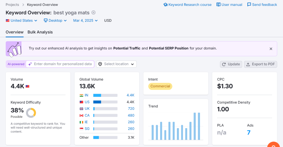
Task: Click the Desktop monitor icon
Action: point(46,20)
